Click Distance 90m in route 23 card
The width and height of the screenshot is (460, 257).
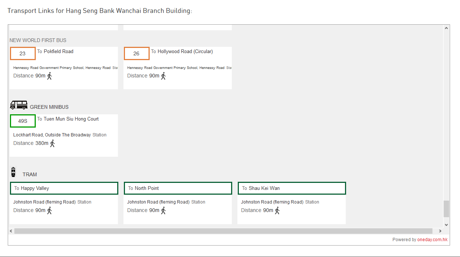click(x=29, y=76)
